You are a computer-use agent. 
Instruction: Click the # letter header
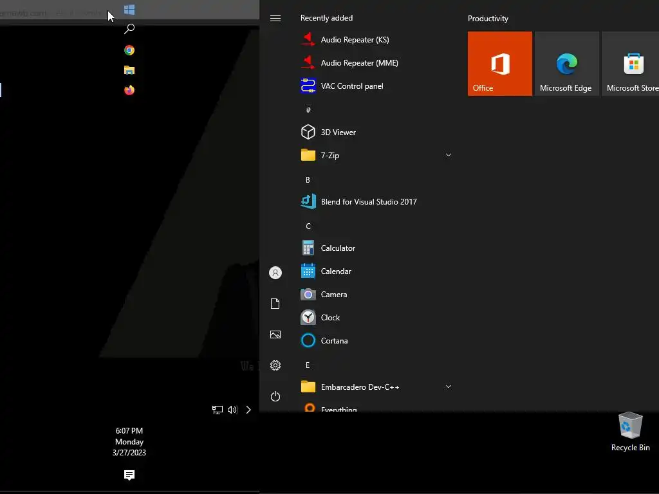(x=308, y=110)
